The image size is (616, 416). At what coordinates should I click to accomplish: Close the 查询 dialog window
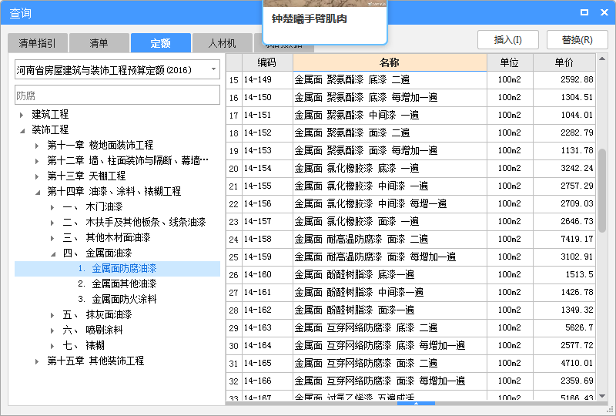point(604,12)
